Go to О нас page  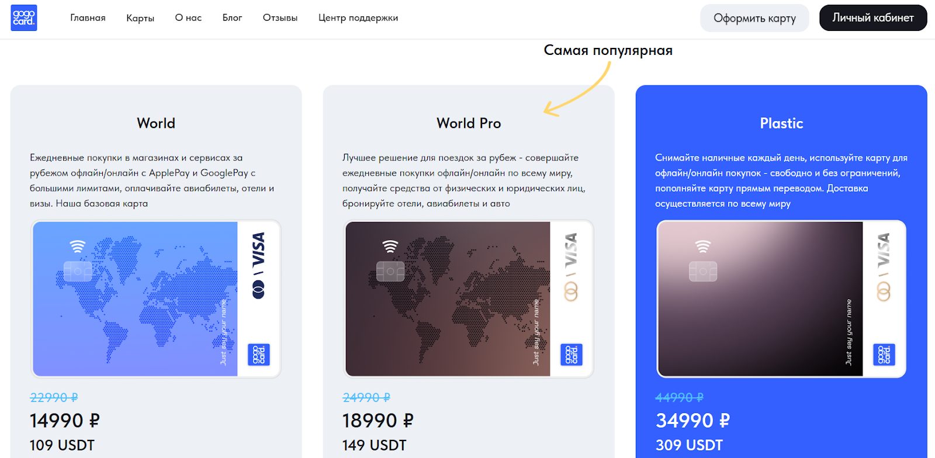[188, 18]
